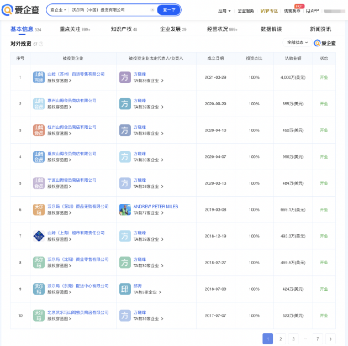Open the 全部状态 filter dropdown
This screenshot has width=348, height=346.
[x=297, y=43]
